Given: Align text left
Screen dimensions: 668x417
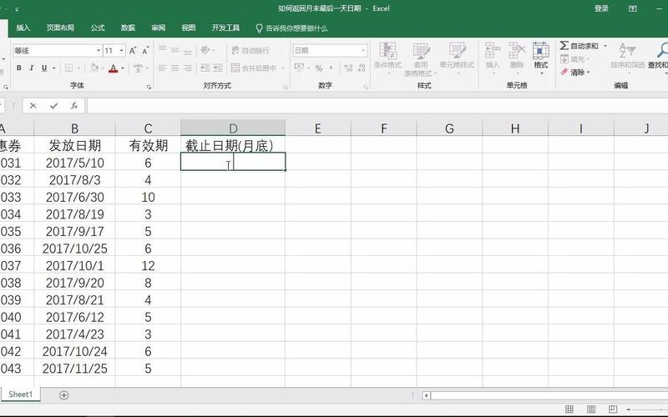Looking at the screenshot, I should click(x=162, y=68).
